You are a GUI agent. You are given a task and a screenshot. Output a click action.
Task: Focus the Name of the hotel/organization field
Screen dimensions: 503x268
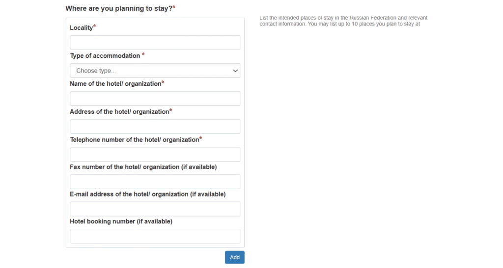[155, 98]
